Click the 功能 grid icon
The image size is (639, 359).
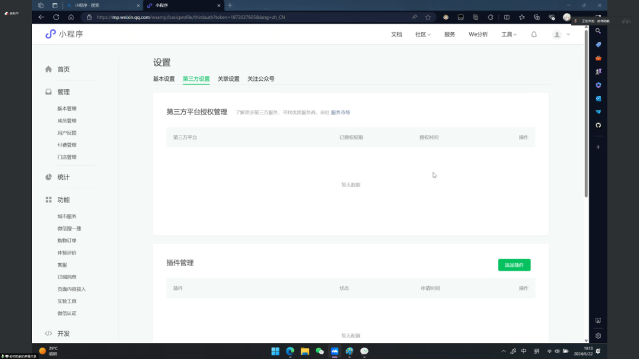click(x=49, y=200)
